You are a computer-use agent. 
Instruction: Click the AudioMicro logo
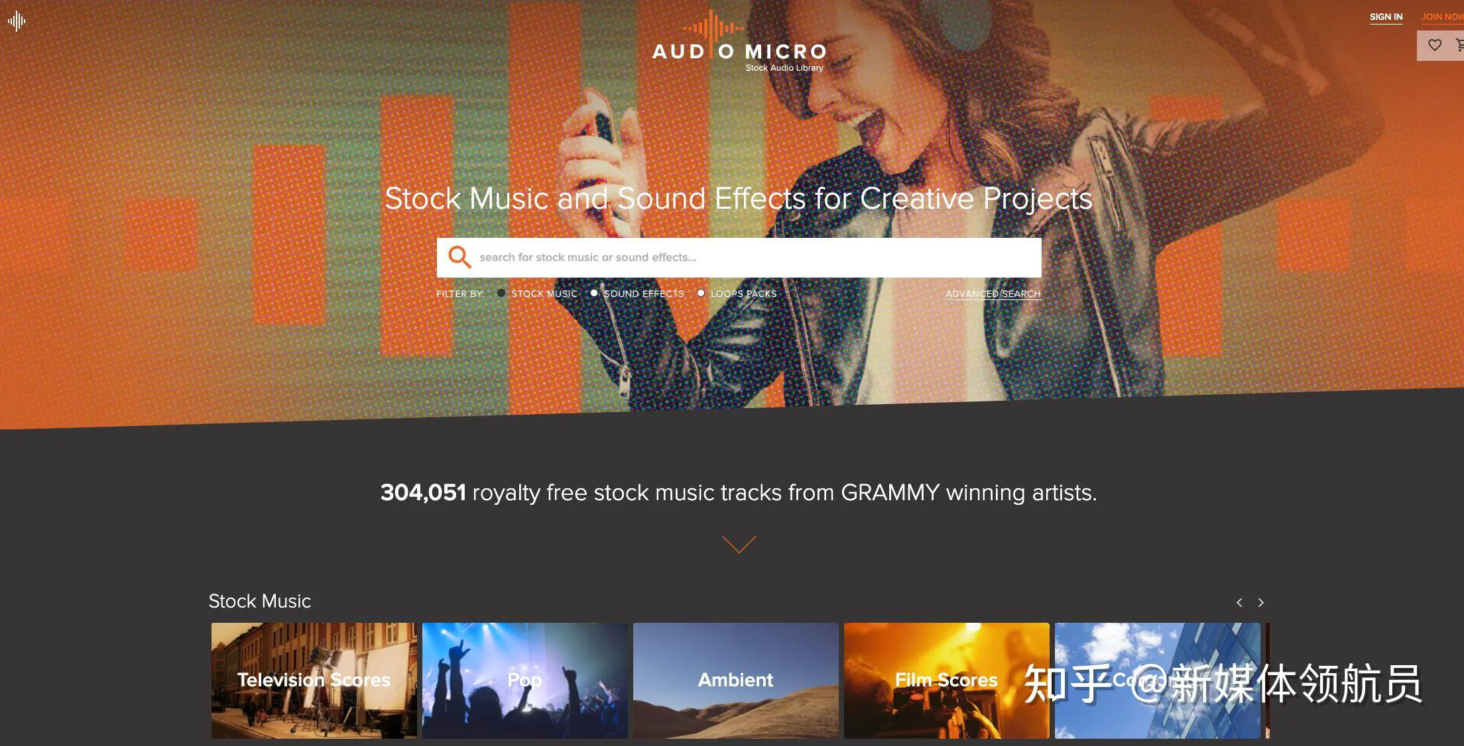pyautogui.click(x=739, y=42)
